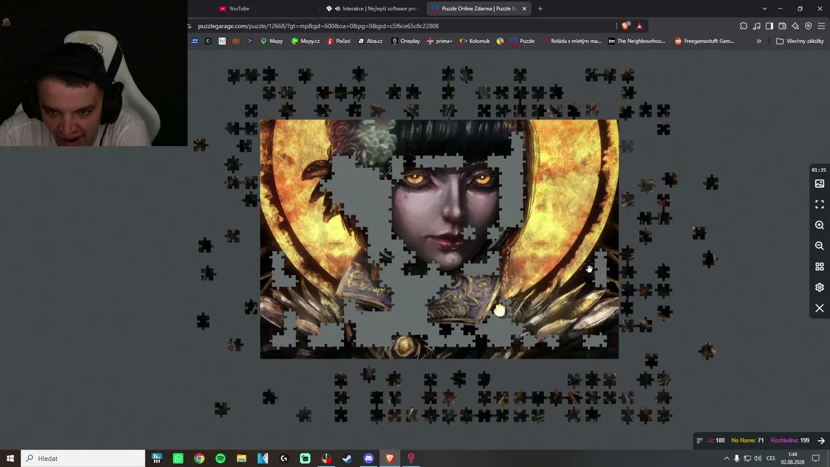Click the 01:35 puzzle timer
This screenshot has width=830, height=467.
click(819, 170)
